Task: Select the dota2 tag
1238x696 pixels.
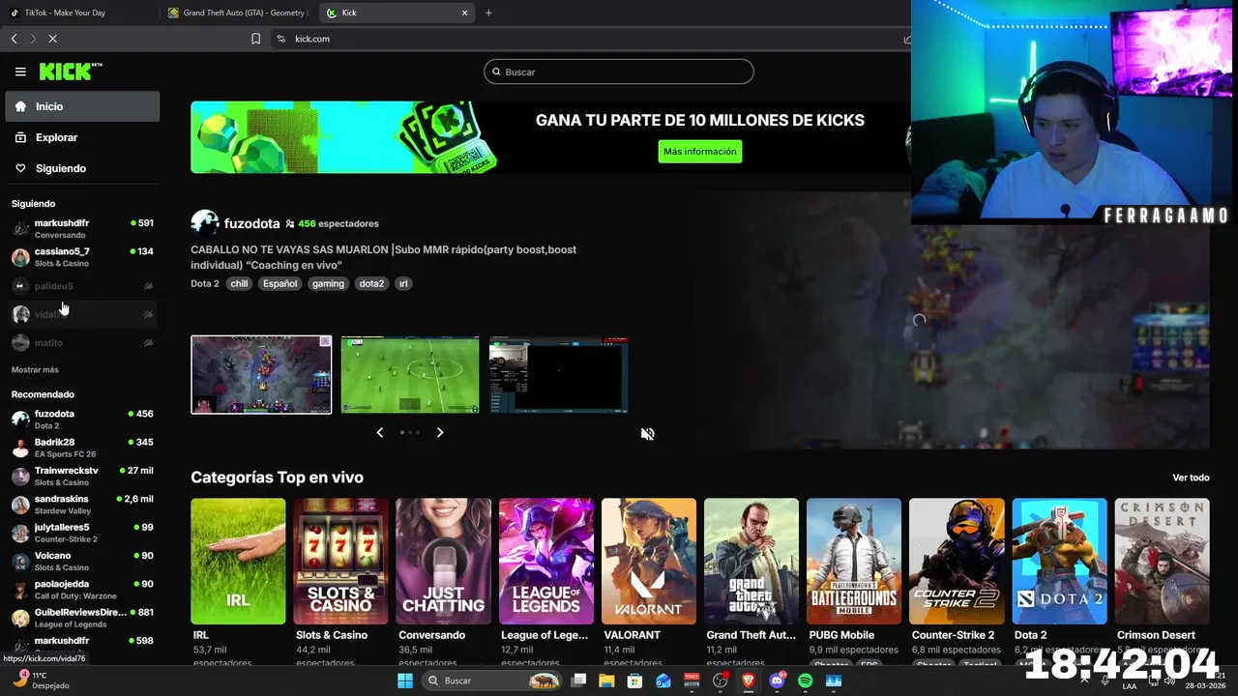Action: click(371, 284)
